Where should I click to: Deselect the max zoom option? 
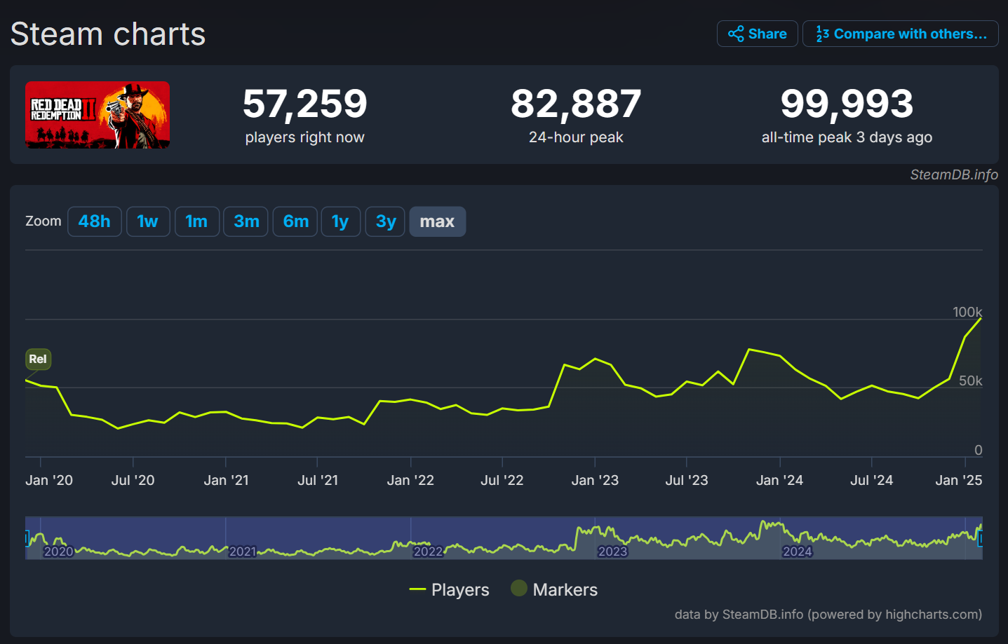pos(437,221)
